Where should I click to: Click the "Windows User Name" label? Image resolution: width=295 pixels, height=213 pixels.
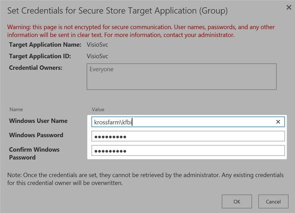[x=38, y=121]
